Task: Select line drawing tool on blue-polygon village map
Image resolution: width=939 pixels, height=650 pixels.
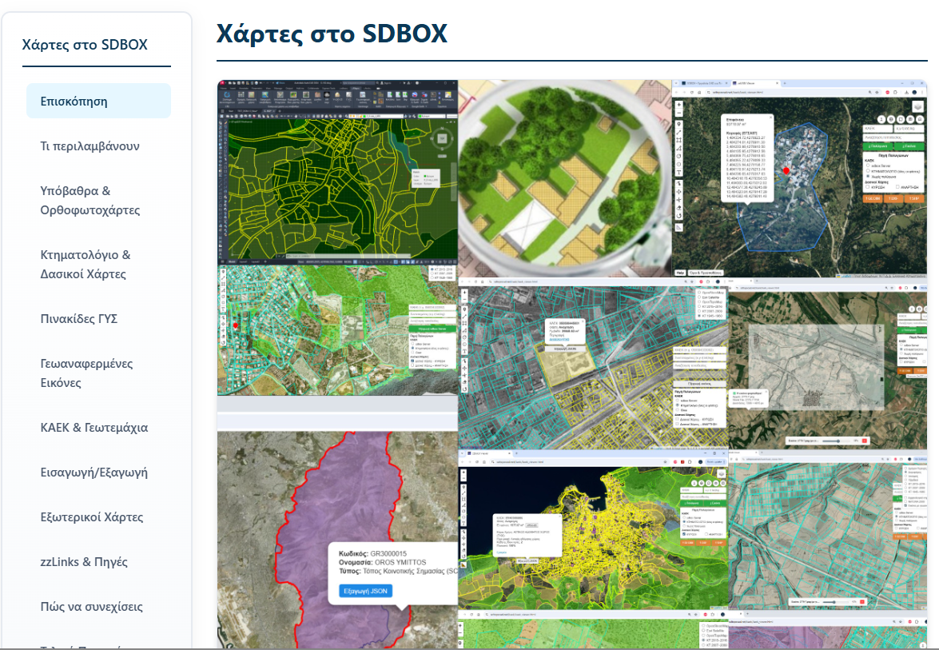Action: tap(678, 133)
